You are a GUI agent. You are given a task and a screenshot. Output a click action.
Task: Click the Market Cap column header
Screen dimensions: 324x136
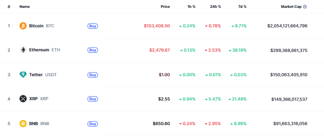(x=291, y=7)
